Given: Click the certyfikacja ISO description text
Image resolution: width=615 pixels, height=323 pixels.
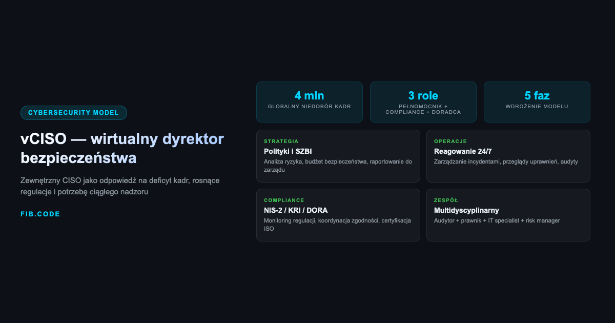Looking at the screenshot, I should pyautogui.click(x=337, y=225).
